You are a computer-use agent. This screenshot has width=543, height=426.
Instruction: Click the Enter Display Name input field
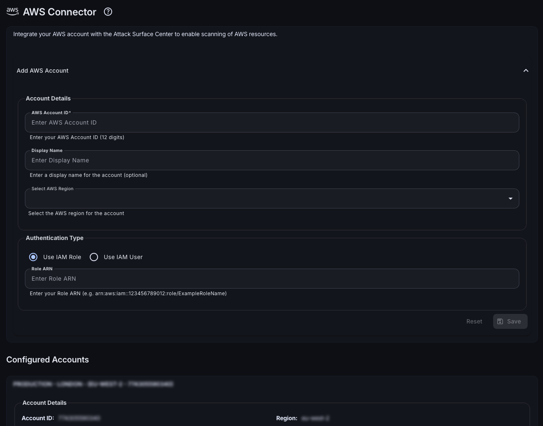tap(272, 160)
